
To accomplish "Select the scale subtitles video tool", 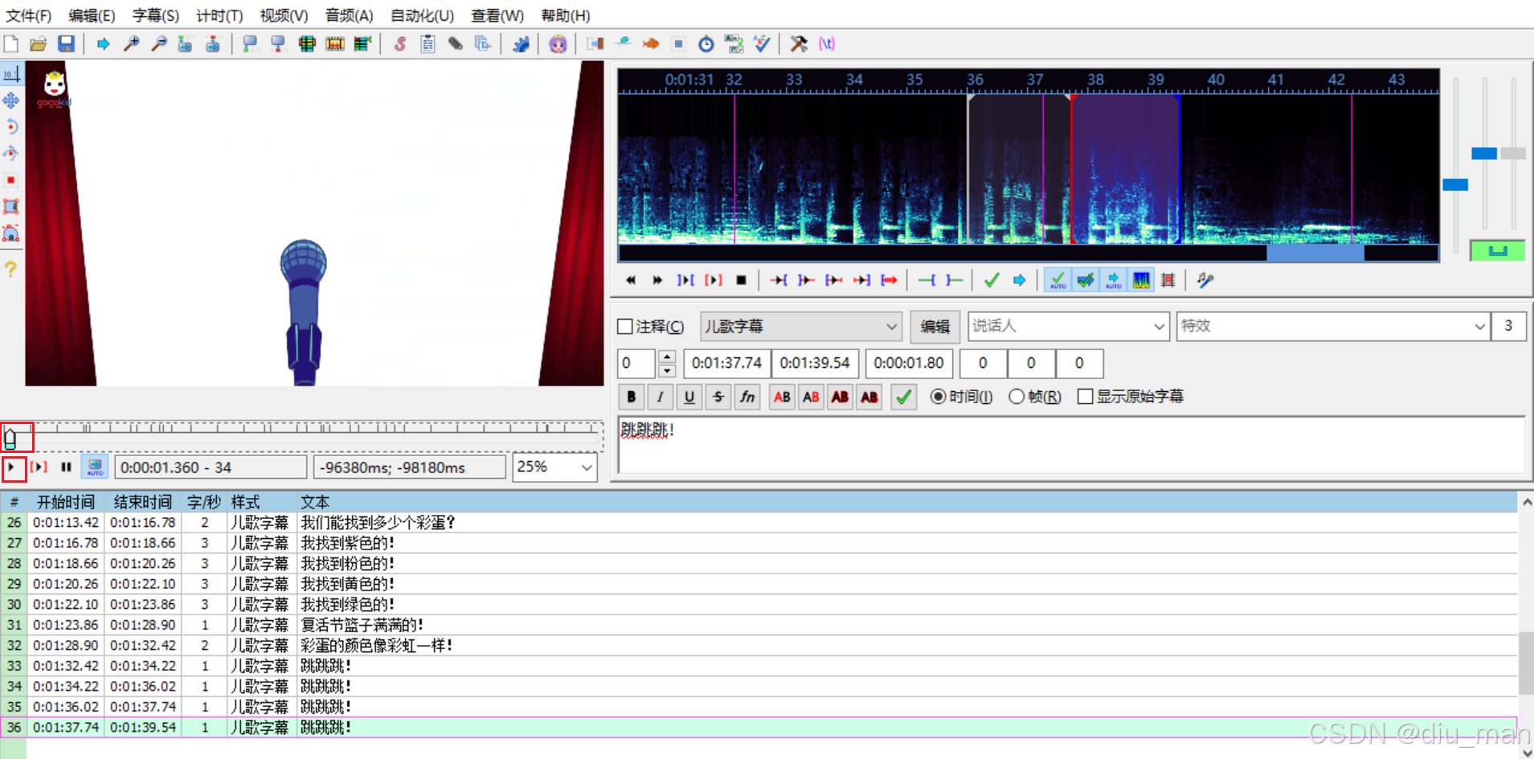I will [x=11, y=180].
